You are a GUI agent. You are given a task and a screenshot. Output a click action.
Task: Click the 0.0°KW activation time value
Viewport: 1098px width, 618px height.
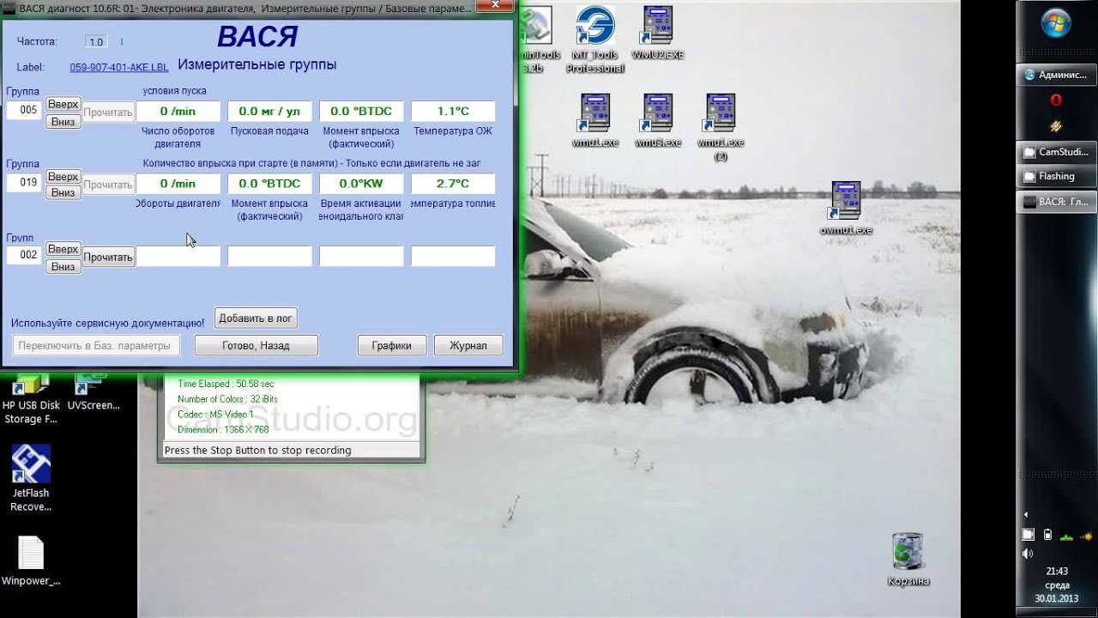pos(361,183)
